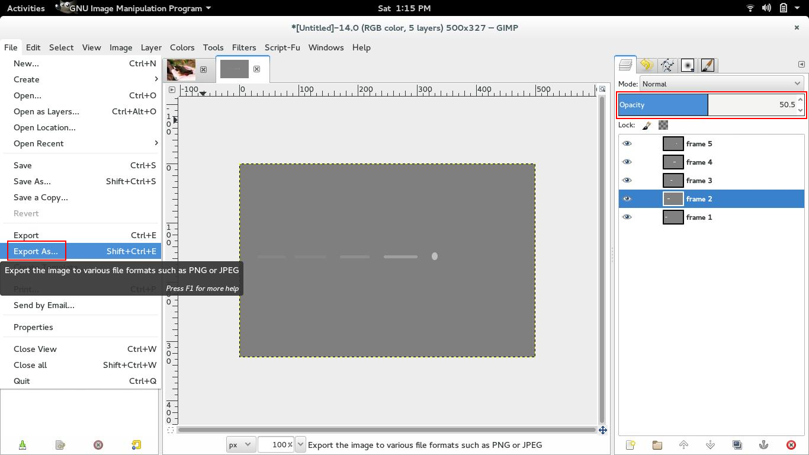Screen dimensions: 809x455
Task: Expand the layer Mode dropdown
Action: (x=721, y=84)
